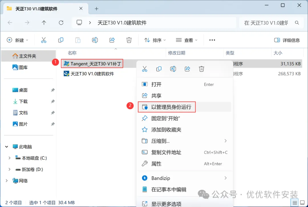Go up one folder level
This screenshot has width=308, height=207.
point(44,23)
